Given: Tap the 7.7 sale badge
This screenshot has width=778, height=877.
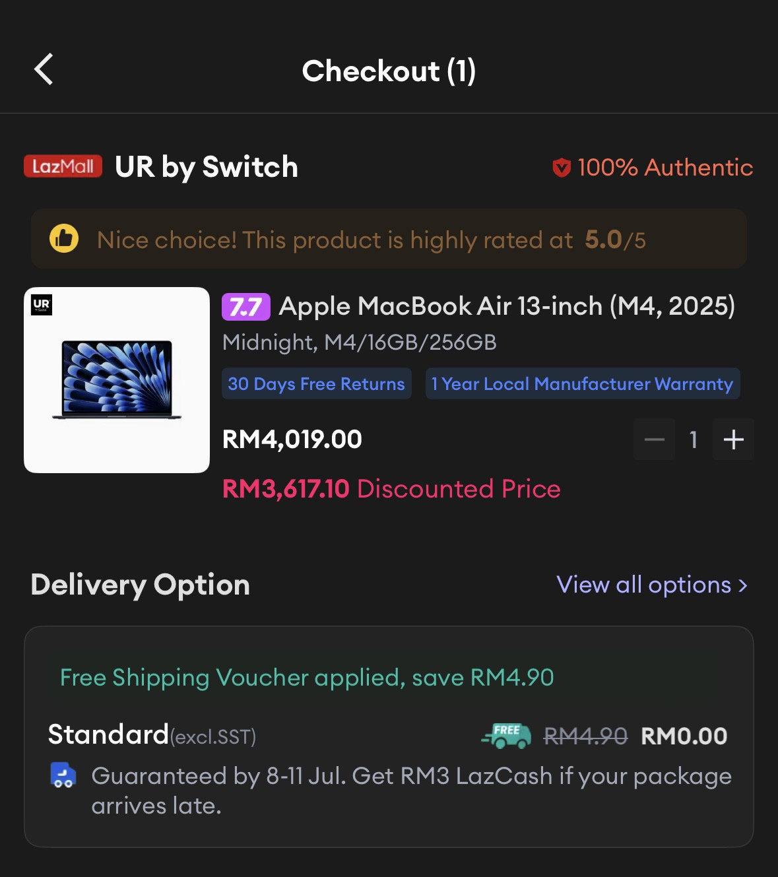Looking at the screenshot, I should 246,307.
